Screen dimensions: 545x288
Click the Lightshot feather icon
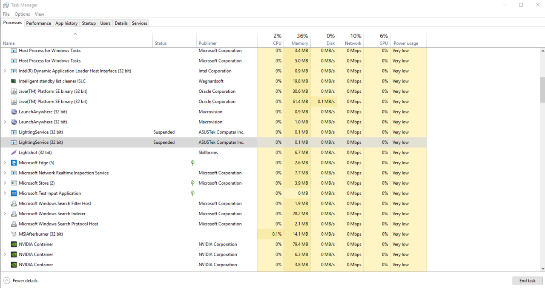point(14,153)
